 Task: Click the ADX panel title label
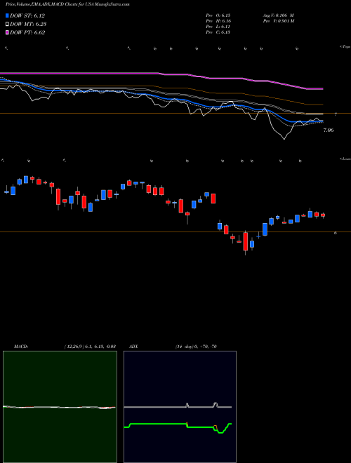pyautogui.click(x=134, y=347)
